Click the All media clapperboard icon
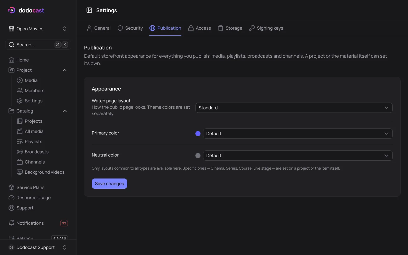The height and width of the screenshot is (255, 408). [x=20, y=131]
